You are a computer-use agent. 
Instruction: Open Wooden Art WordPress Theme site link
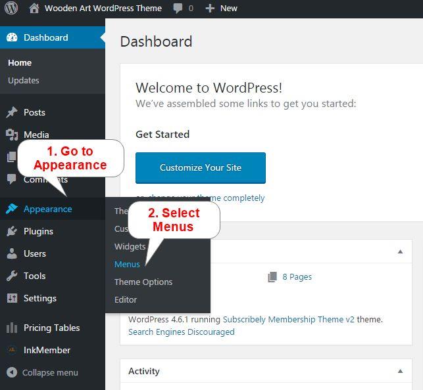coord(103,9)
